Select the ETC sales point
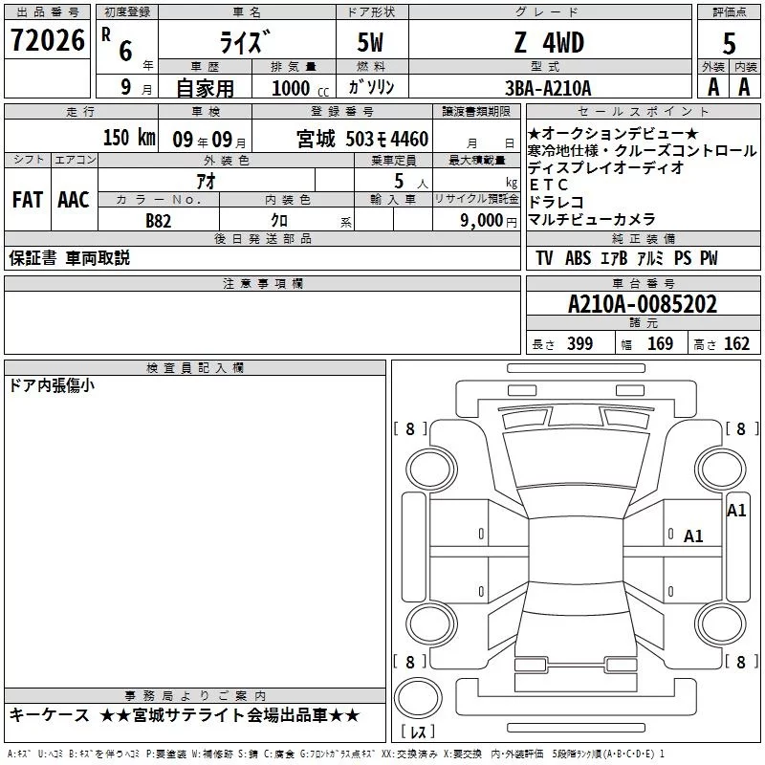This screenshot has height=765, width=765. pos(548,185)
